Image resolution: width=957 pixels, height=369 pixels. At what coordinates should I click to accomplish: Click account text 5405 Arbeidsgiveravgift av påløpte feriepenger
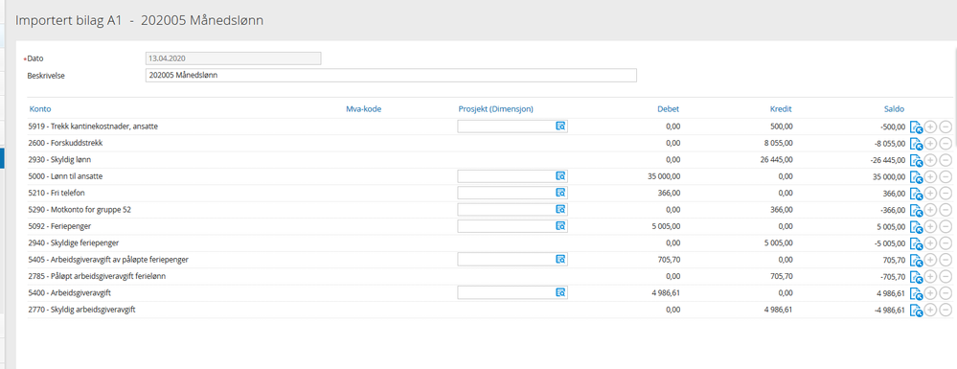click(x=108, y=260)
